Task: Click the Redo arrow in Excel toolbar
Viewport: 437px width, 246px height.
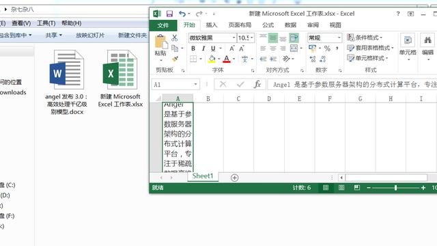Action: click(199, 14)
